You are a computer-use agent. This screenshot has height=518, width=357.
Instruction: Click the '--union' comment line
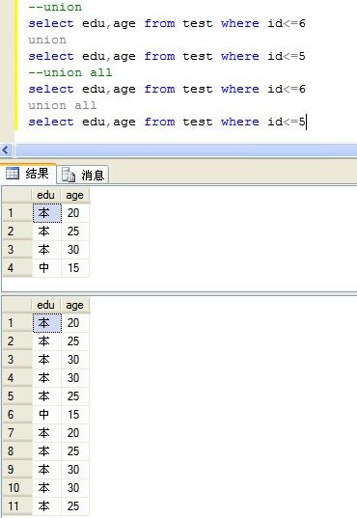55,8
